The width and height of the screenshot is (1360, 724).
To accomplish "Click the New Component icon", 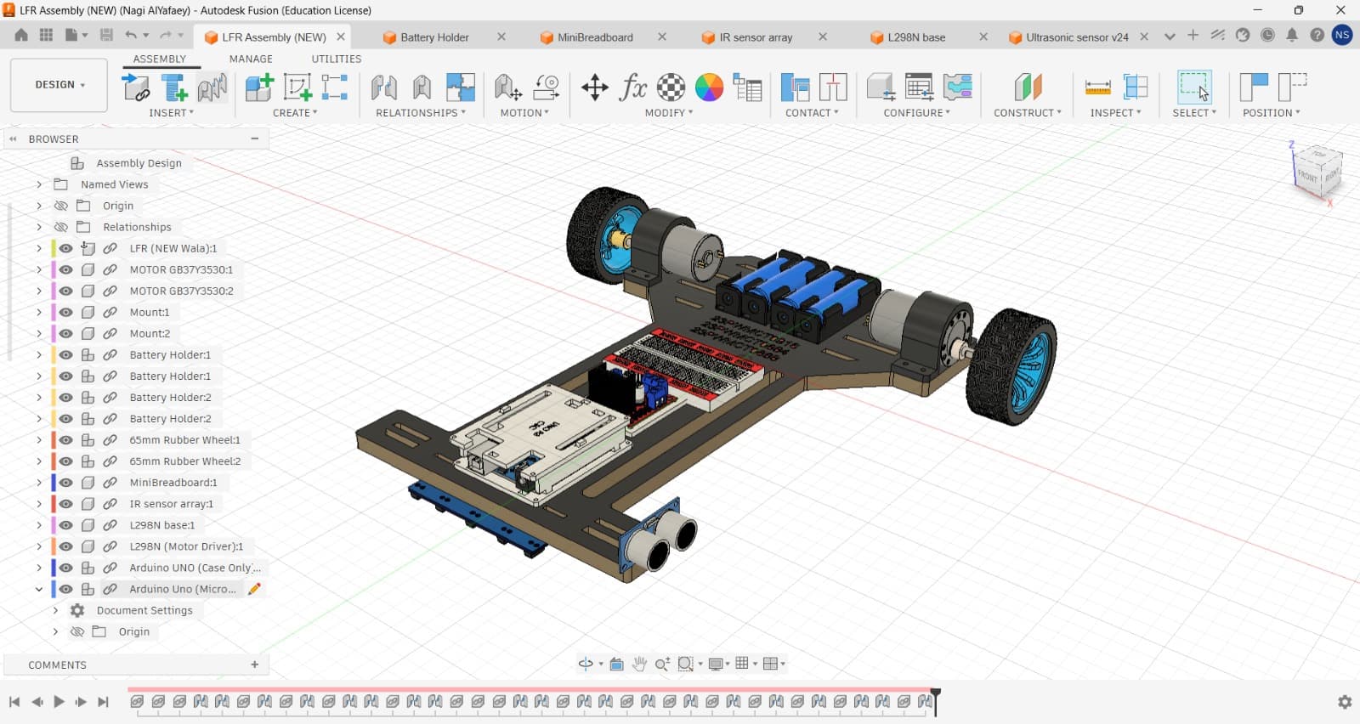I will pyautogui.click(x=259, y=88).
